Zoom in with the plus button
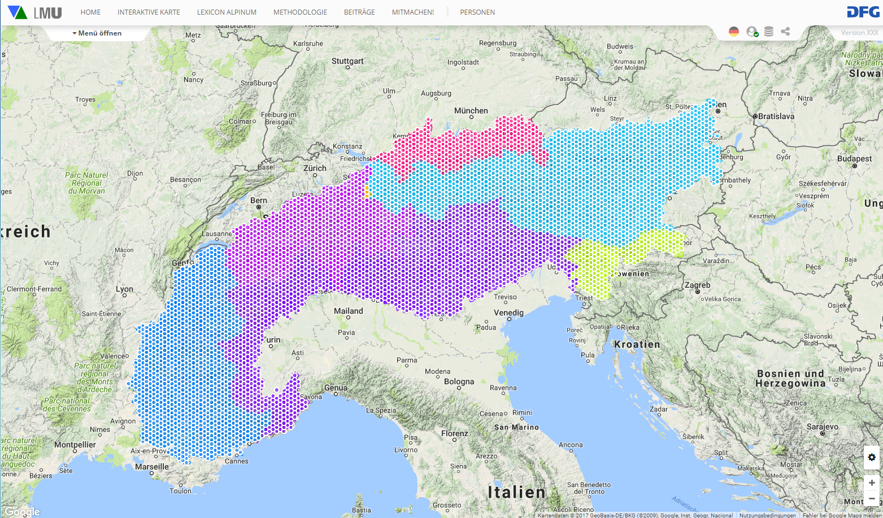The image size is (883, 518). [871, 483]
